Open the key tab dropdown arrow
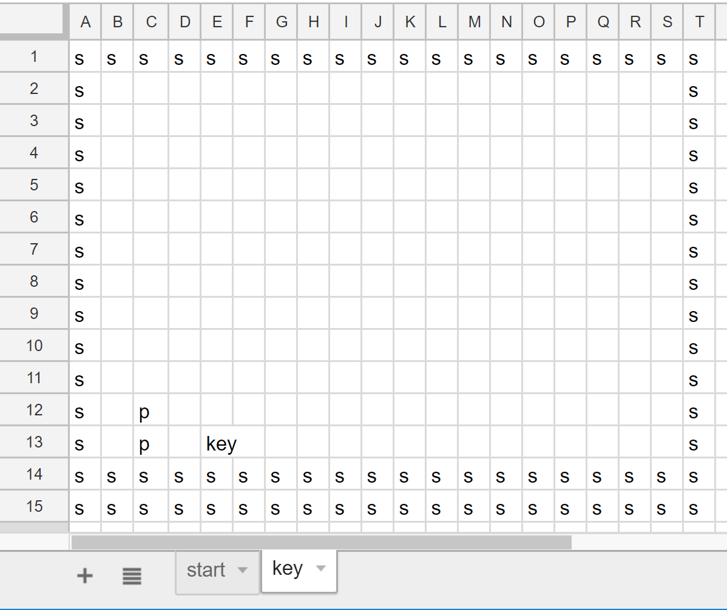The width and height of the screenshot is (727, 610). [321, 569]
